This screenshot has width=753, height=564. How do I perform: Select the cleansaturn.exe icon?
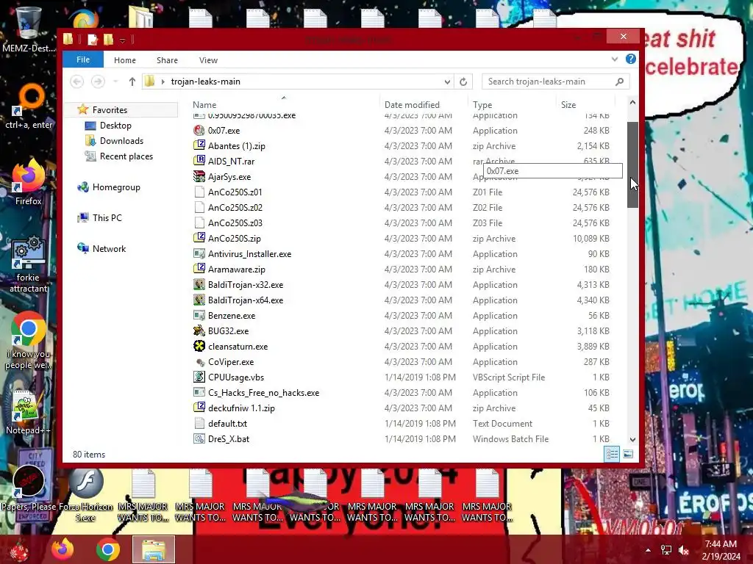pyautogui.click(x=199, y=347)
